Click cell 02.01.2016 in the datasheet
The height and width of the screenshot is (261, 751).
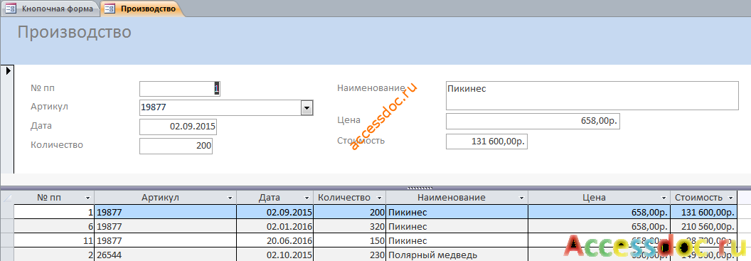(275, 226)
